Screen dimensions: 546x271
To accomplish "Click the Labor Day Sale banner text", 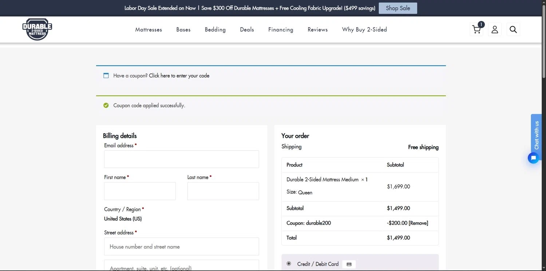I will coord(250,8).
